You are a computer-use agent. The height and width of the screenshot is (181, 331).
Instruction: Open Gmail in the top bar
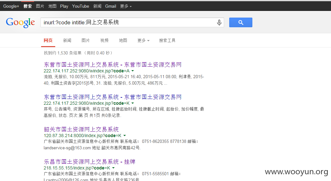point(111,6)
